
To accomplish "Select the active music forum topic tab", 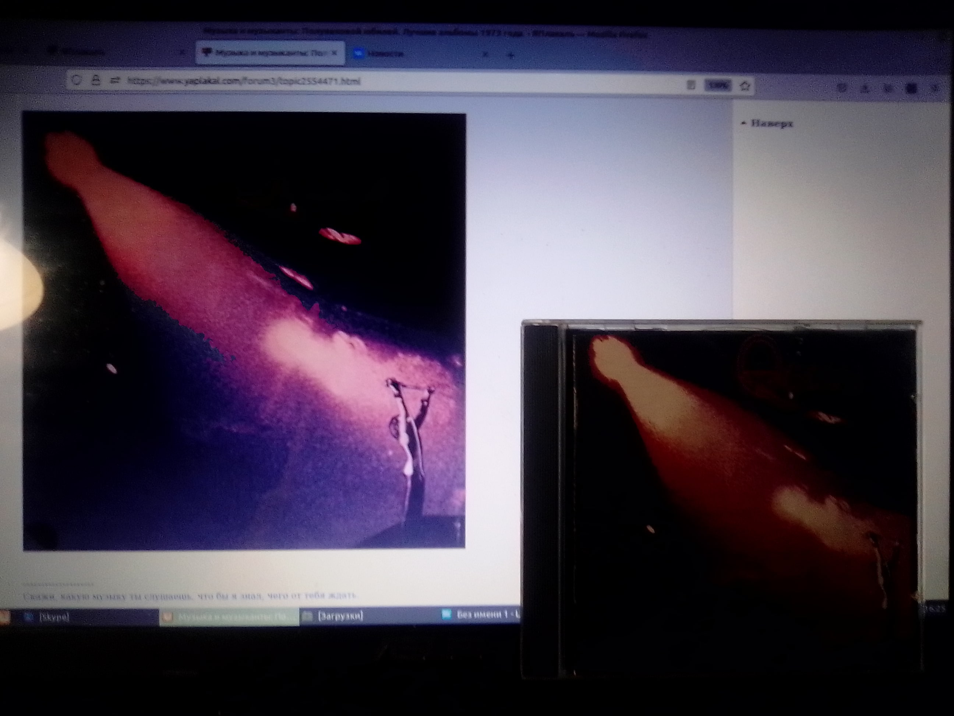I will pos(270,53).
